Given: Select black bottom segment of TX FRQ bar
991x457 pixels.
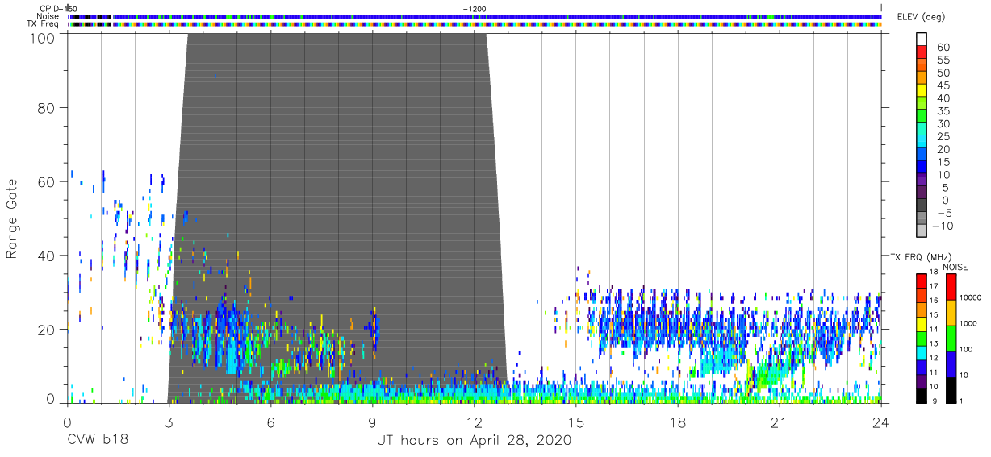Looking at the screenshot, I should pyautogui.click(x=922, y=397).
